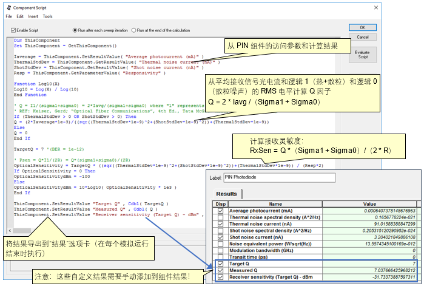
Task: Open the Tools menu
Action: tap(47, 16)
